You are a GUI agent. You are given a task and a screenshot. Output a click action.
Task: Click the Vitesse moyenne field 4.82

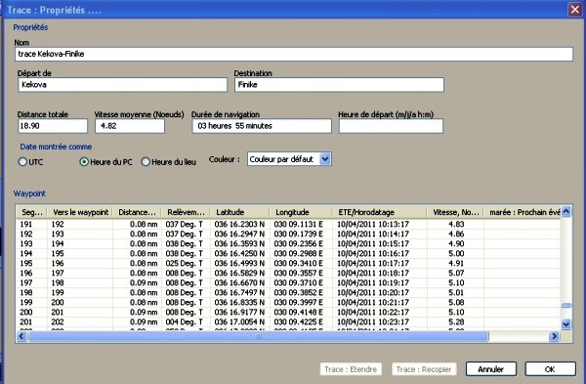pyautogui.click(x=130, y=126)
